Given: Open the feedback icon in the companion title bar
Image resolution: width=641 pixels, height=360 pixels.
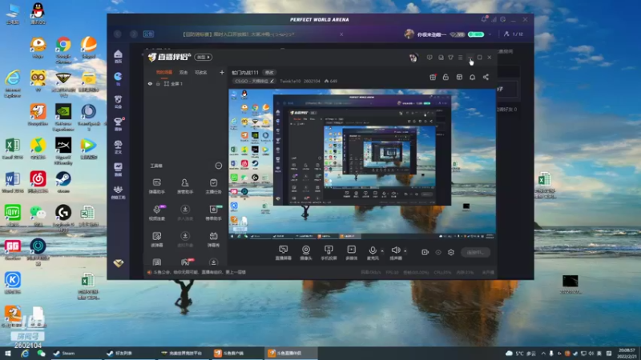Looking at the screenshot, I should [429, 58].
